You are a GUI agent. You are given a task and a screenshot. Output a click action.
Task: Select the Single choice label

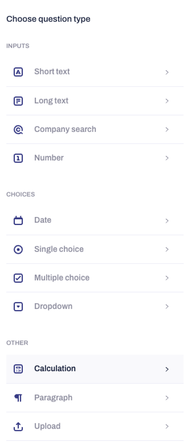coord(59,249)
